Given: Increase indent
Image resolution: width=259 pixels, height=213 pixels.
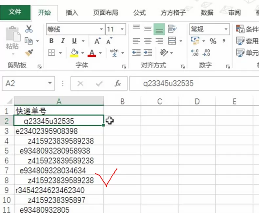Looking at the screenshot, I should tap(148, 53).
